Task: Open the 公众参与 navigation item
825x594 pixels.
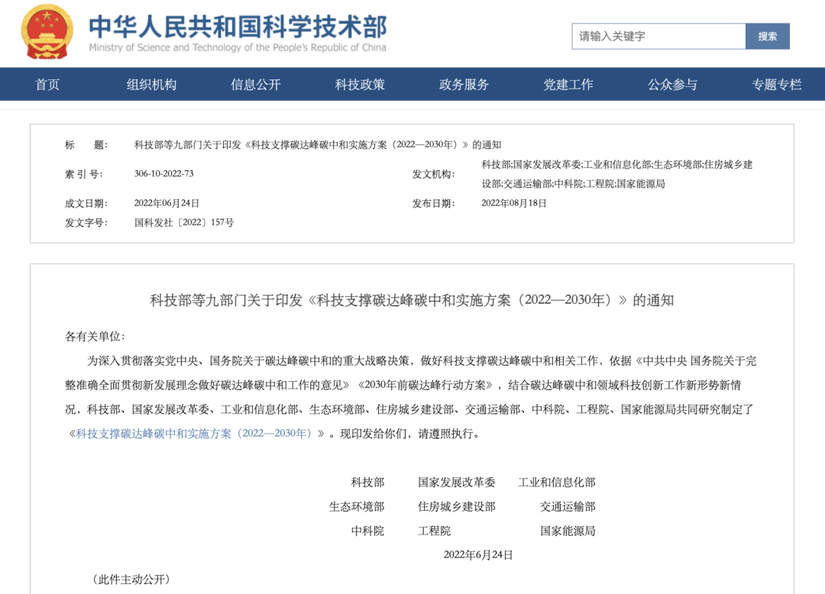Action: click(x=672, y=84)
